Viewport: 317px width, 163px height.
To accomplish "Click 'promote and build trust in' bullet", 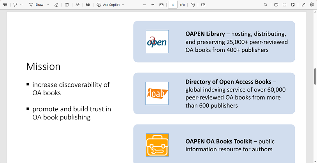I will click(x=72, y=109).
